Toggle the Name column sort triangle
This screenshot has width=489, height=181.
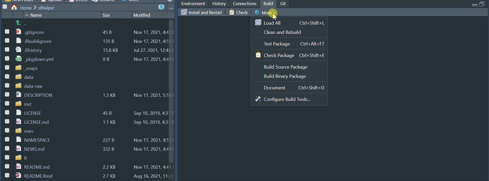(x=27, y=15)
